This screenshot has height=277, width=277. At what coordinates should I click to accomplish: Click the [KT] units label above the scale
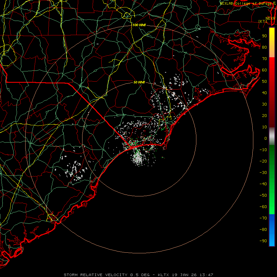pos(263,21)
